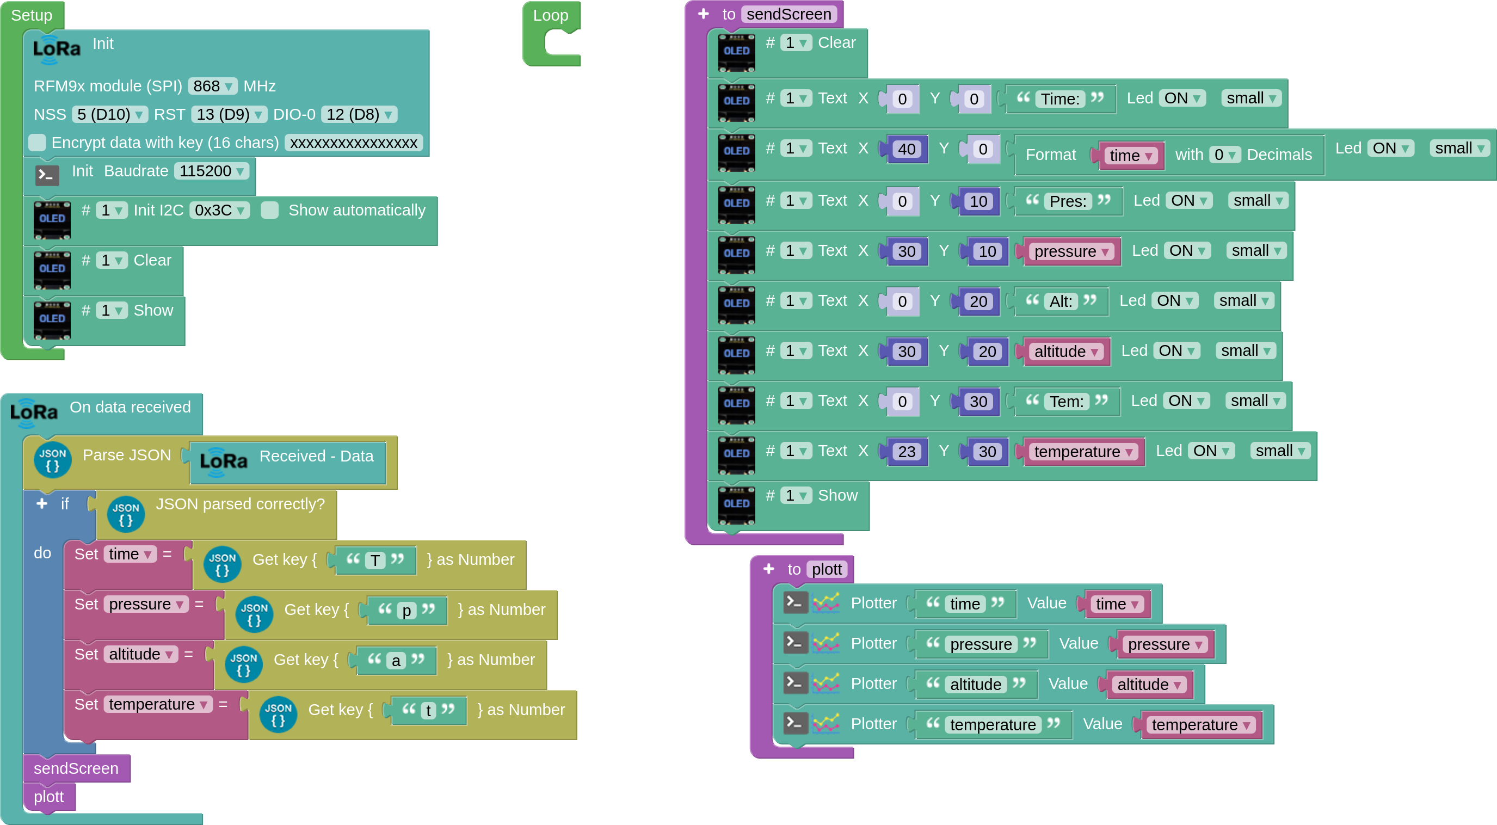The width and height of the screenshot is (1497, 825).
Task: Expand the I2C address 0x3C dropdown
Action: click(220, 210)
